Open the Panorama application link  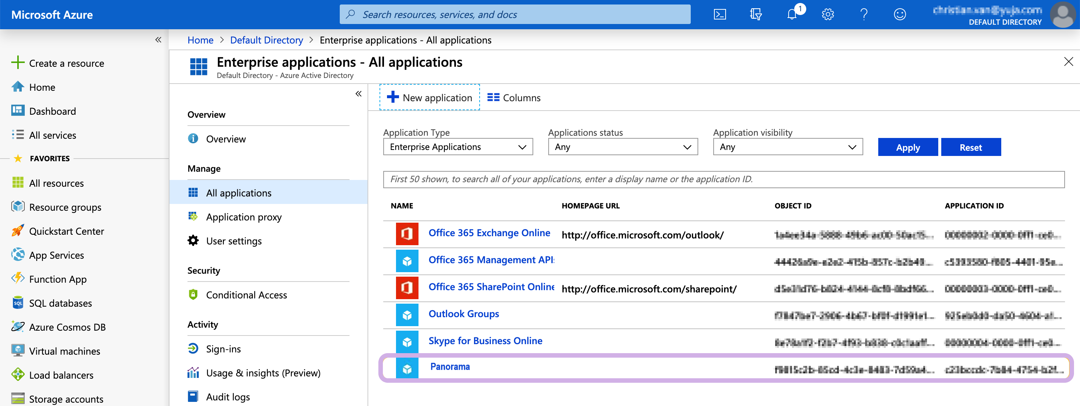pyautogui.click(x=450, y=367)
